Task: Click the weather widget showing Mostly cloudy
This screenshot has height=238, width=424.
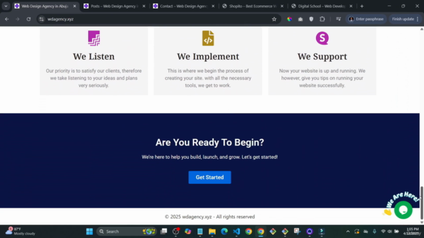Action: [21, 231]
